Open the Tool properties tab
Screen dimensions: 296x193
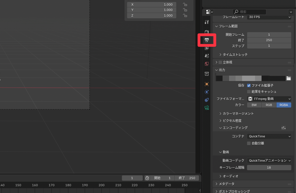(207, 22)
